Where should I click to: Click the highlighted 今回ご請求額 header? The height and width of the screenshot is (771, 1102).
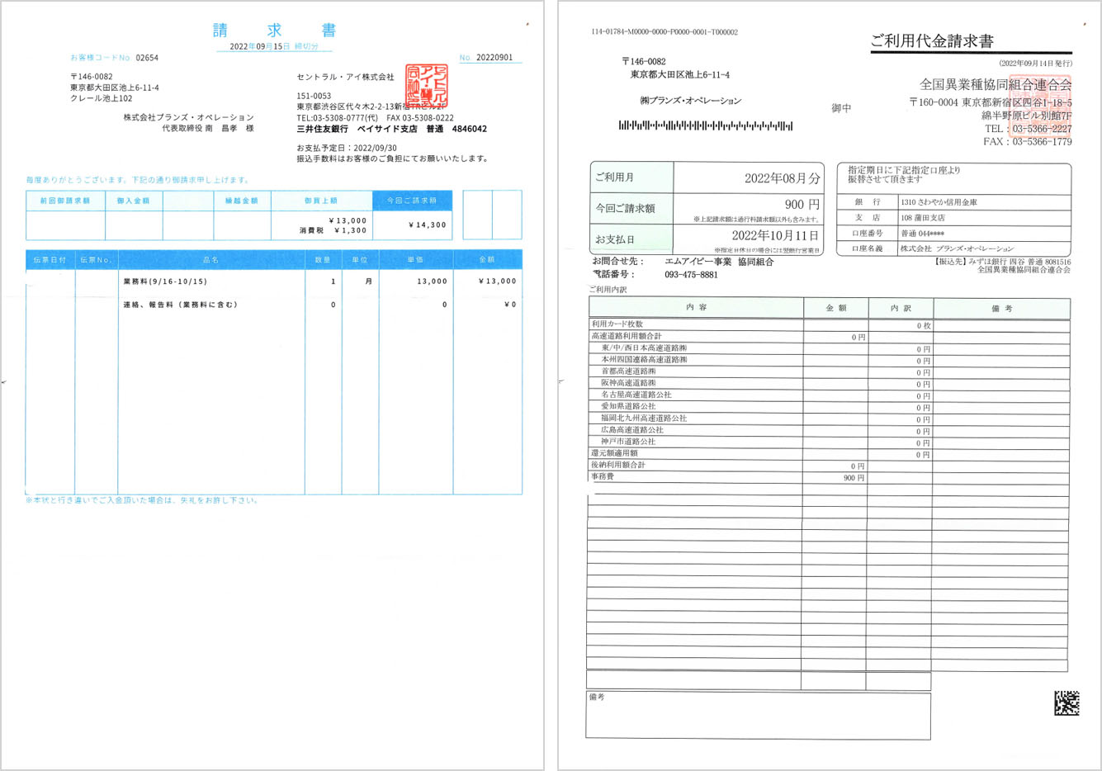[413, 201]
